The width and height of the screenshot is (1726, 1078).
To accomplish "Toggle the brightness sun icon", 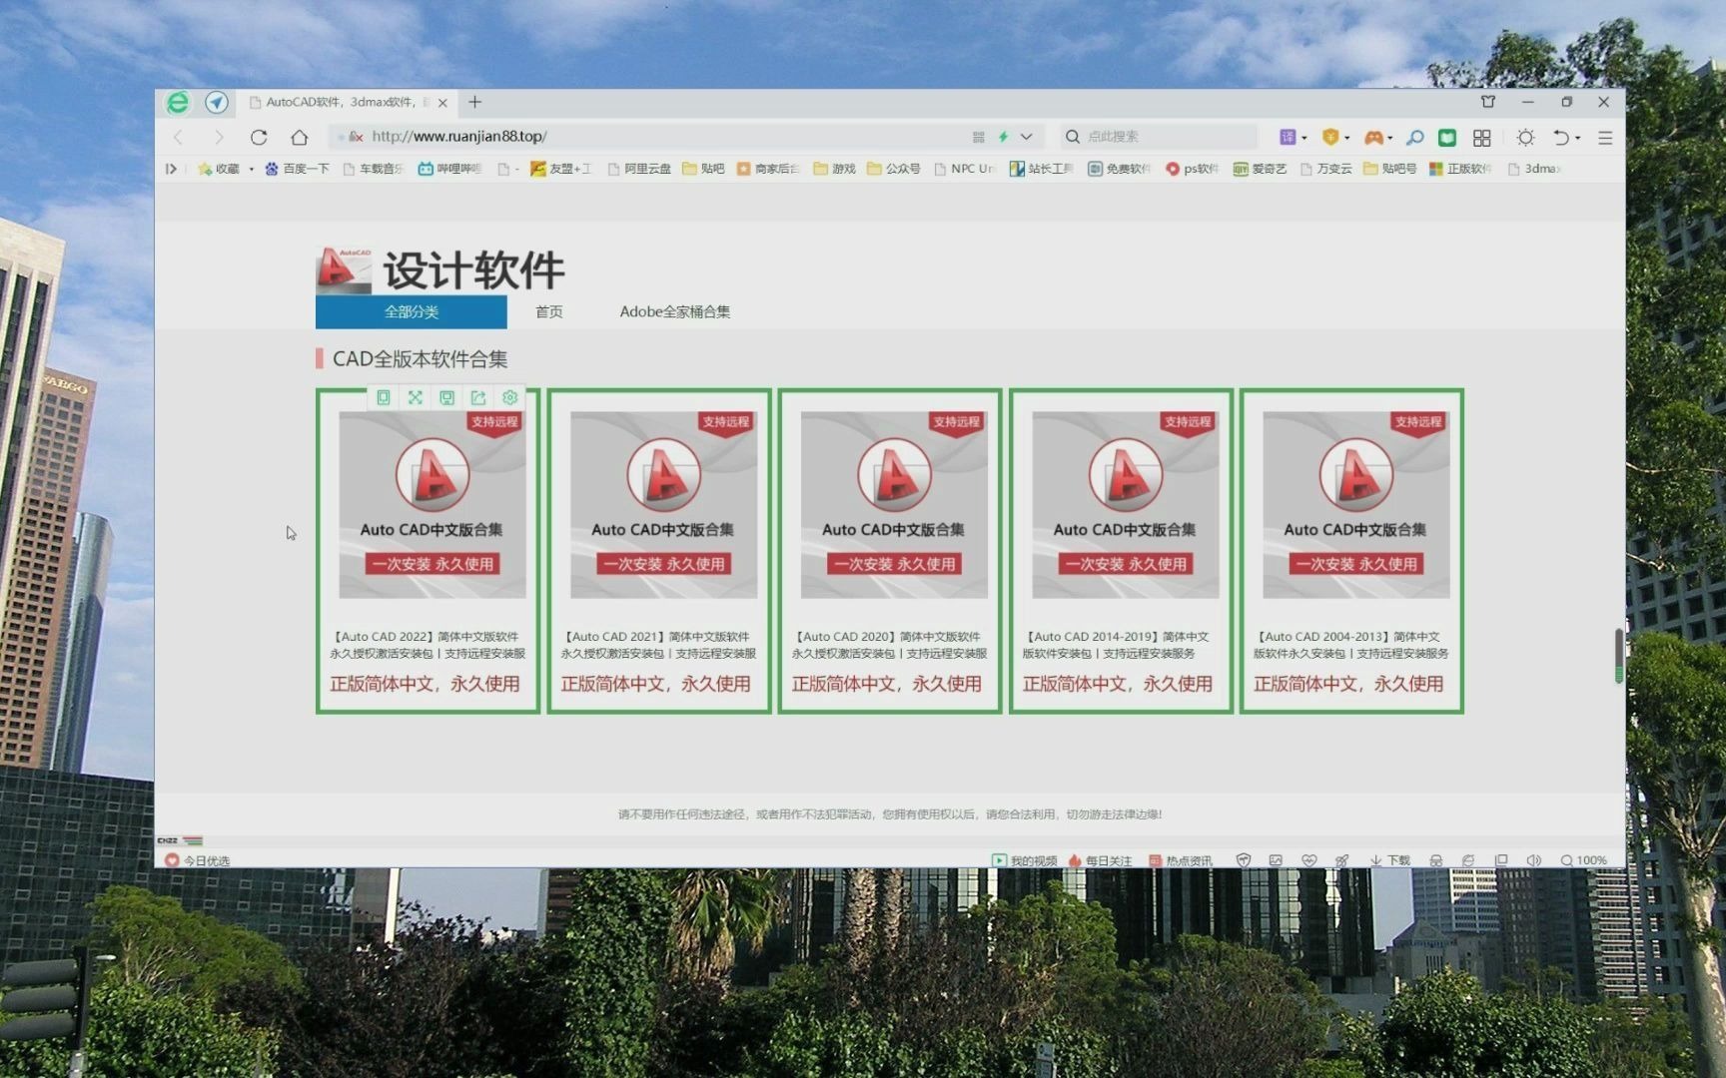I will tap(1525, 137).
